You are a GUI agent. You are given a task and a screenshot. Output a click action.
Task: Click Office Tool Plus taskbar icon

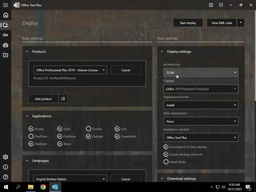click(x=55, y=187)
